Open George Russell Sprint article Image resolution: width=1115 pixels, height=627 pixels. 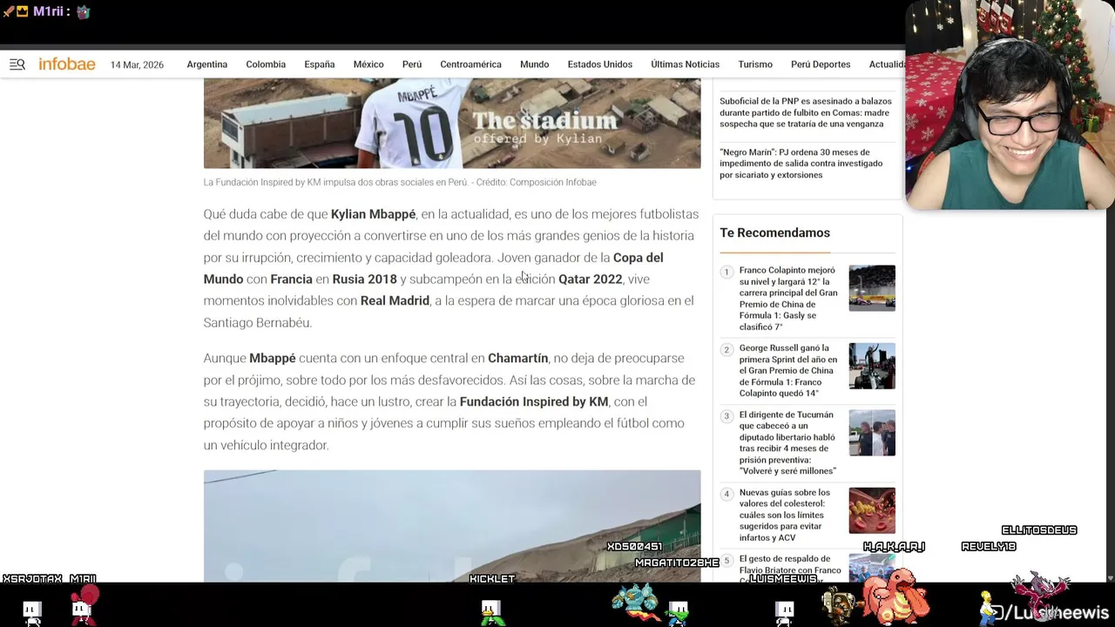click(788, 371)
